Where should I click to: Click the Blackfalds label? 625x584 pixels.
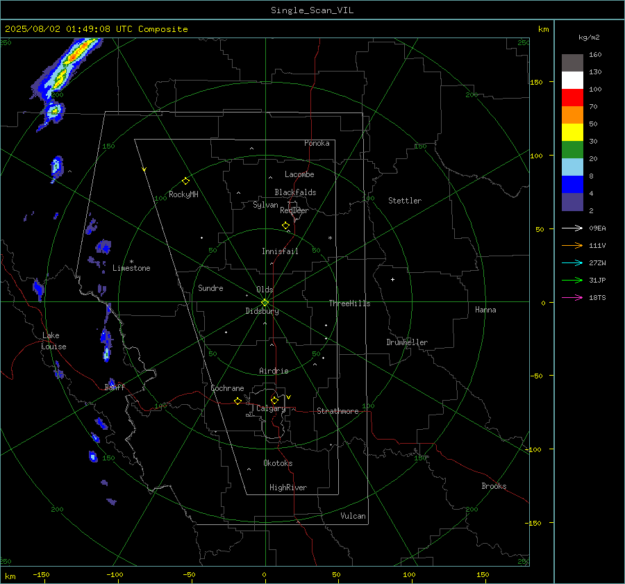click(x=295, y=192)
